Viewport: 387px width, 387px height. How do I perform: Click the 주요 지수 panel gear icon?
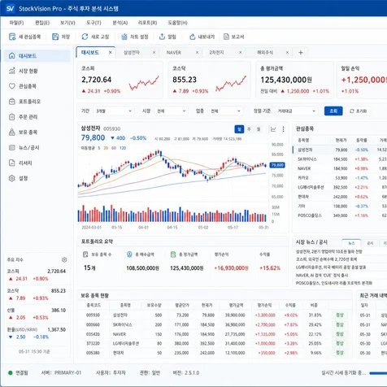64,259
